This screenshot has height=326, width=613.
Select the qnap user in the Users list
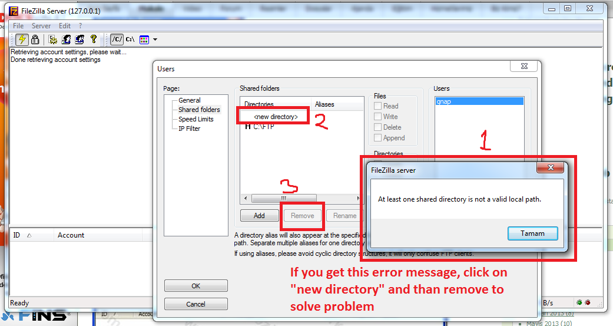479,101
